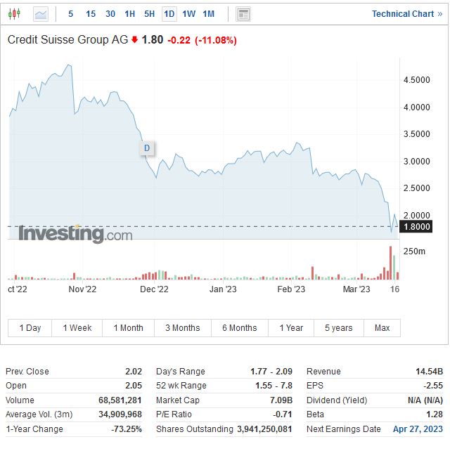Select the area chart type icon
The image size is (450, 451).
[41, 14]
